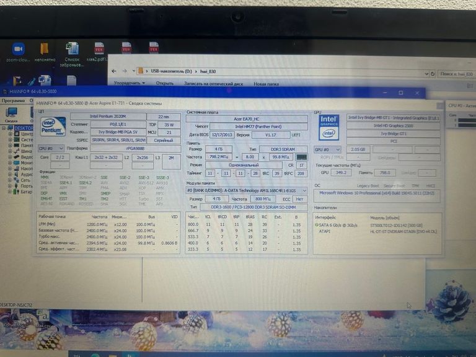Open memory module #0 BANK 0 dropdown
Image resolution: width=476 pixels, height=357 pixels.
tap(247, 191)
